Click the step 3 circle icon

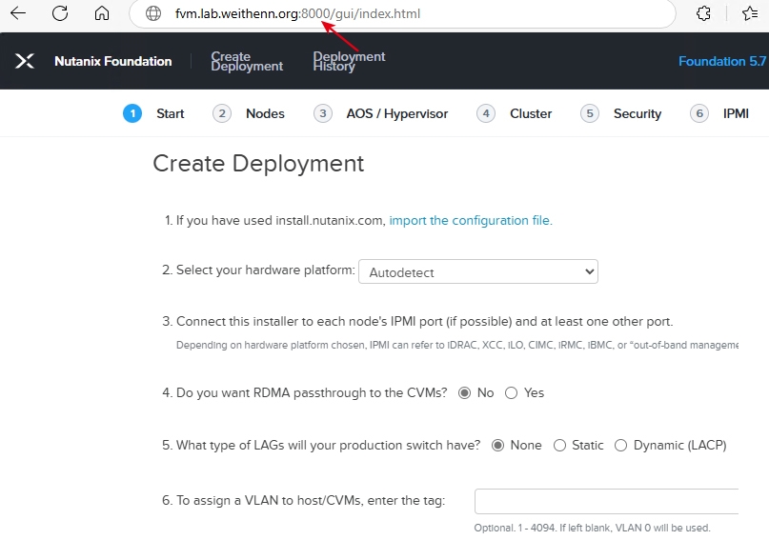tap(323, 113)
